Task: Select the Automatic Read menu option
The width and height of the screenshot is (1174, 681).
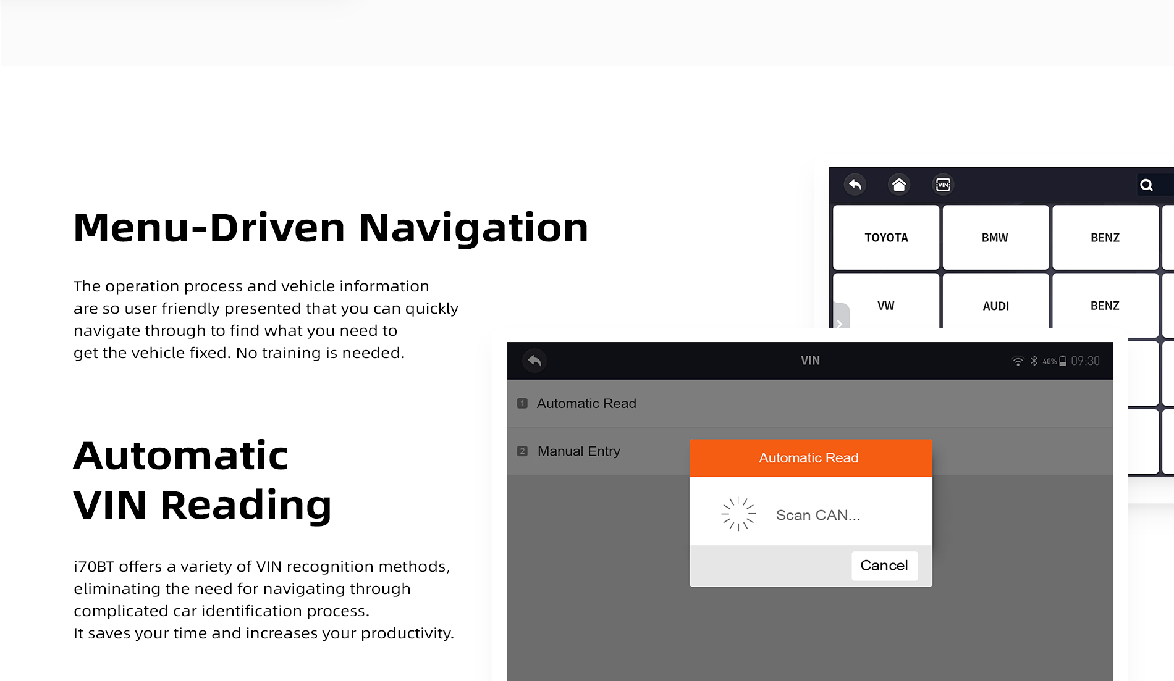Action: click(x=586, y=404)
